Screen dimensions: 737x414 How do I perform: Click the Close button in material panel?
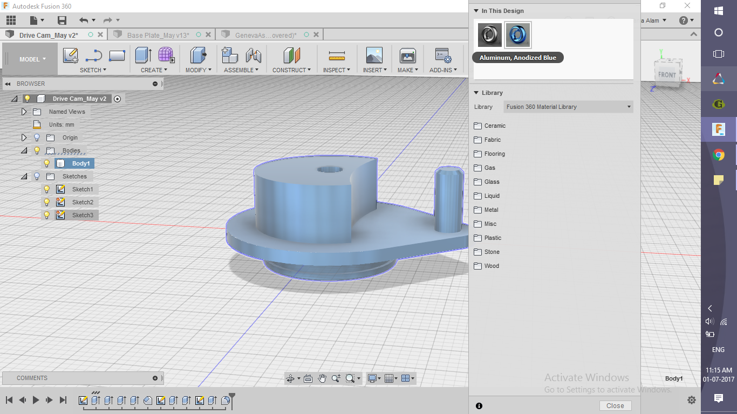pos(615,406)
